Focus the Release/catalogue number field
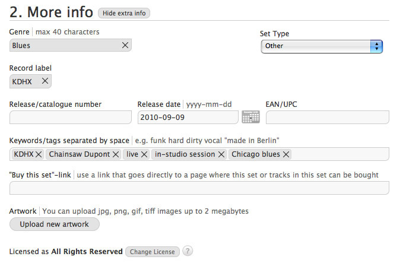The height and width of the screenshot is (263, 403). click(71, 118)
